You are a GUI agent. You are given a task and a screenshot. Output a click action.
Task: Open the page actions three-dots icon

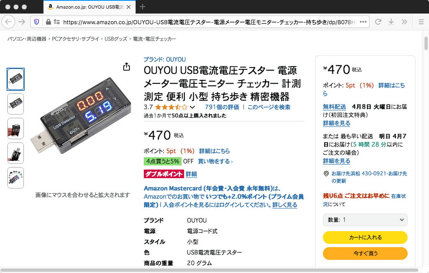coord(363,22)
